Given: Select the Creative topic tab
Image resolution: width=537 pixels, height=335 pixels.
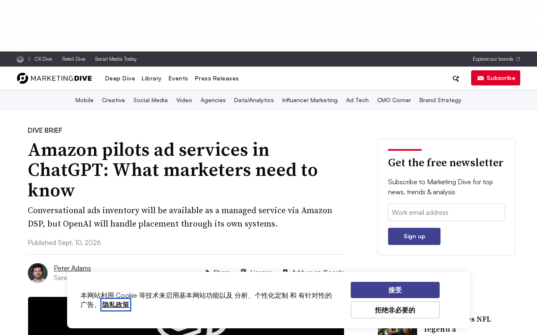Looking at the screenshot, I should tap(113, 100).
